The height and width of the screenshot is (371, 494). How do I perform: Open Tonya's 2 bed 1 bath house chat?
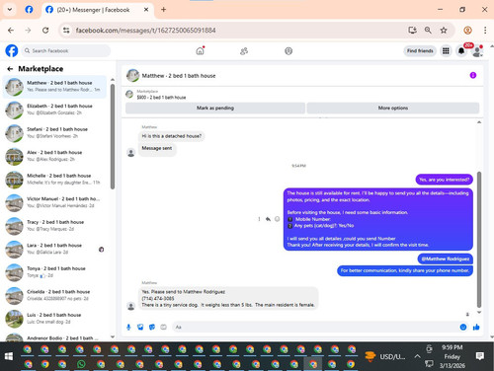(x=54, y=272)
